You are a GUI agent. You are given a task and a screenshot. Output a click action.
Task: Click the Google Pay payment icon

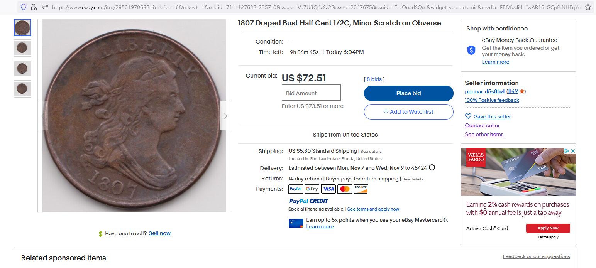pos(312,189)
